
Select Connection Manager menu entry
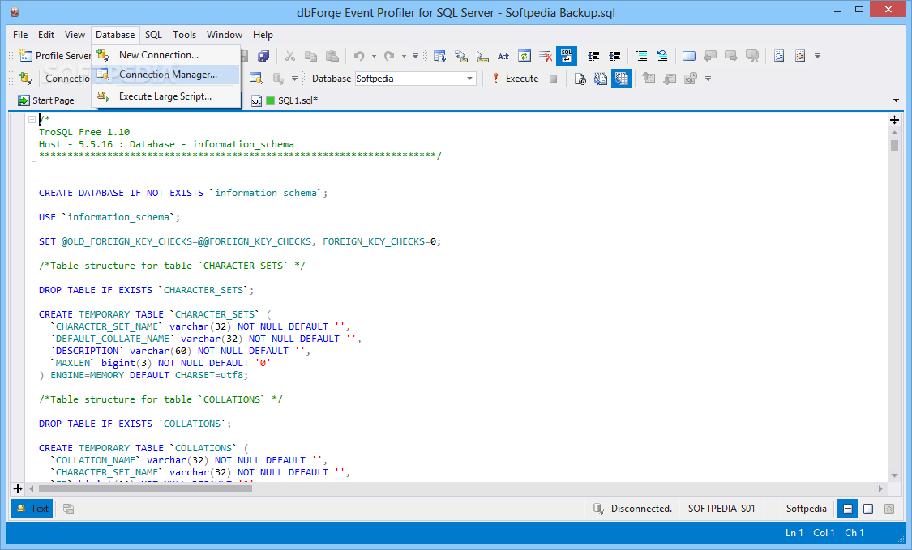(165, 75)
